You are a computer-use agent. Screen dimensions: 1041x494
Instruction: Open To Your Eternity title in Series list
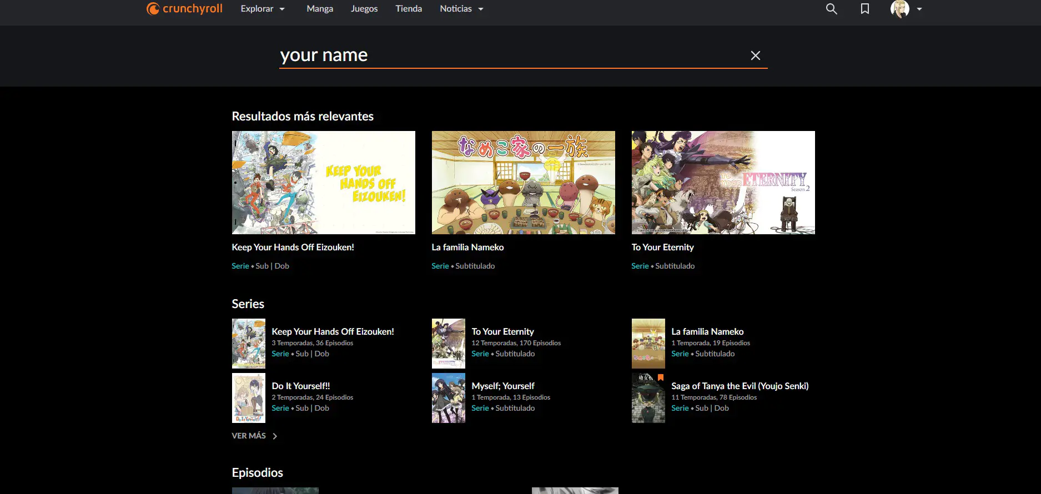point(503,332)
